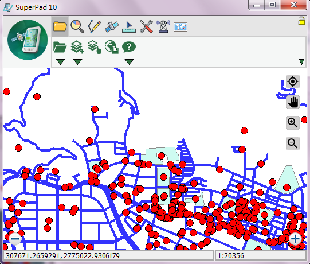Open the GPS satellite tool tab
This screenshot has width=310, height=264.
pos(112,26)
